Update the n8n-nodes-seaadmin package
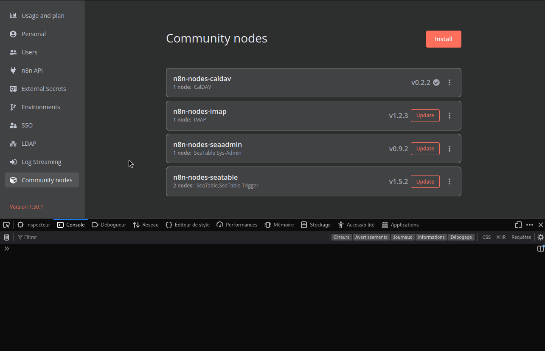This screenshot has width=545, height=351. tap(425, 149)
